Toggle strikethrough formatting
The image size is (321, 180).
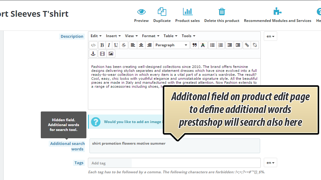click(124, 45)
